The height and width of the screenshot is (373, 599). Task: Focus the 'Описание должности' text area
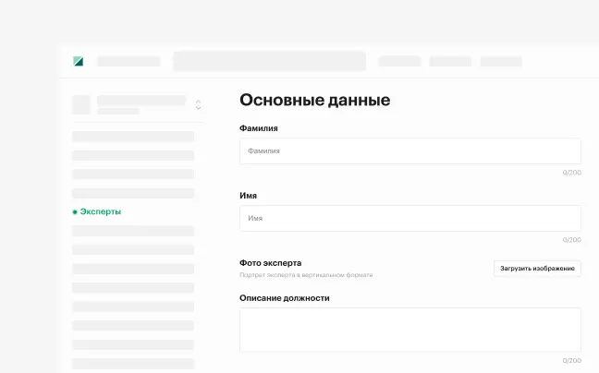410,330
